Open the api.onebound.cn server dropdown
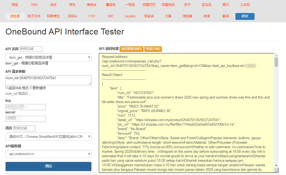Image resolution: width=286 pixels, height=175 pixels. pos(48,154)
